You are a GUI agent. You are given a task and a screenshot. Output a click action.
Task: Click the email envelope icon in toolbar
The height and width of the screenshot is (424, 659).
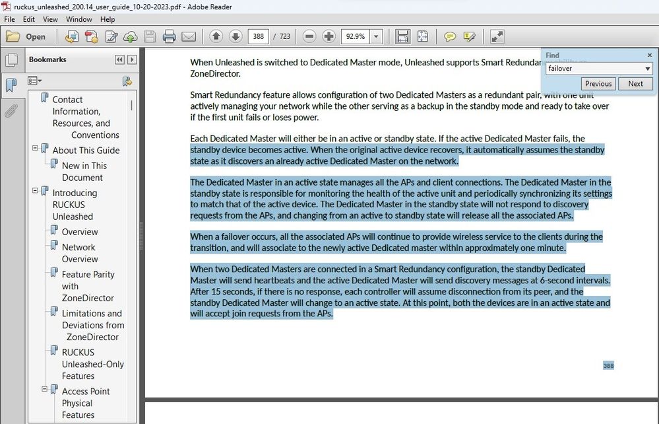pyautogui.click(x=189, y=37)
